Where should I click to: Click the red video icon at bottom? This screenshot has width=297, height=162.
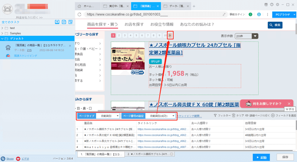[x=18, y=159]
